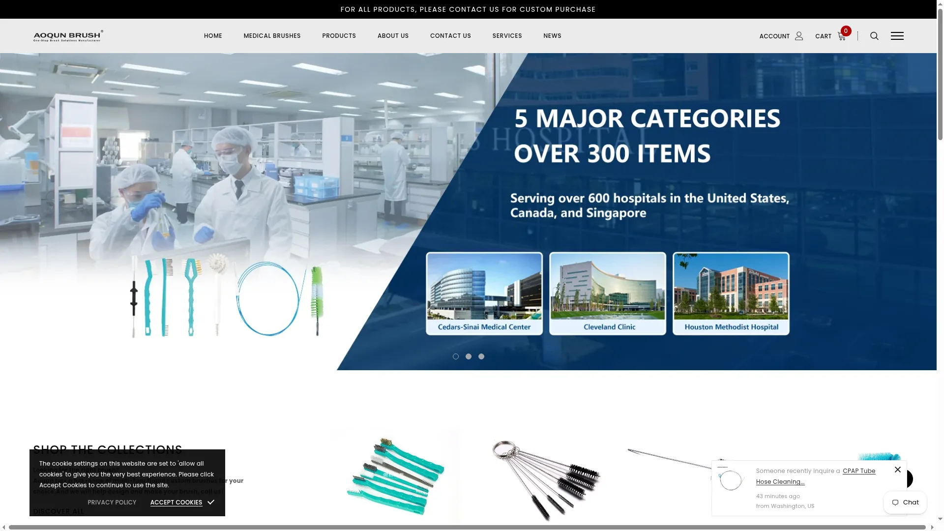
Task: Click Accept Cookies button
Action: click(x=182, y=502)
